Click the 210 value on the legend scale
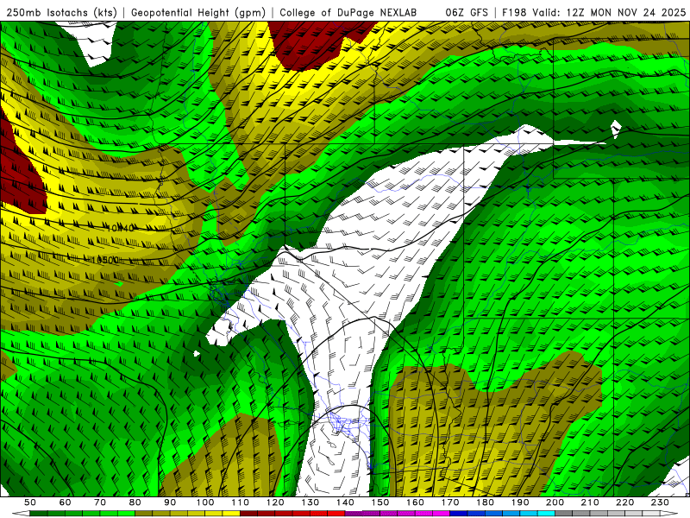The image size is (690, 518). (590, 502)
